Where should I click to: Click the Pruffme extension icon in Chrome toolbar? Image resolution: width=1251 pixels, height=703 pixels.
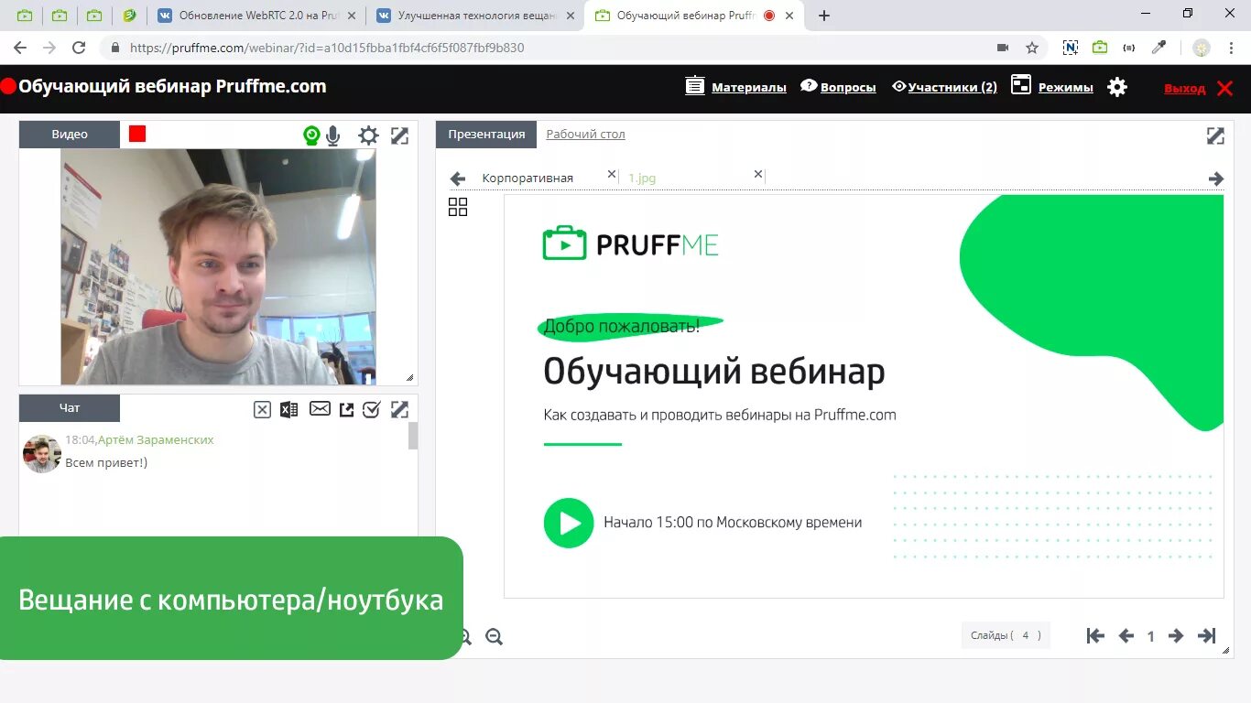click(x=1100, y=48)
